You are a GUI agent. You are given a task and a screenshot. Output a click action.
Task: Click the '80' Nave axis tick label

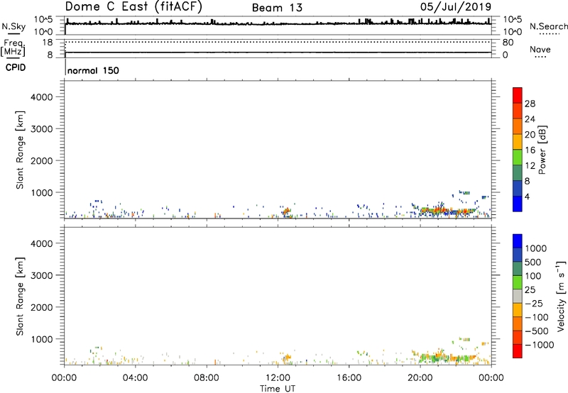click(x=508, y=43)
